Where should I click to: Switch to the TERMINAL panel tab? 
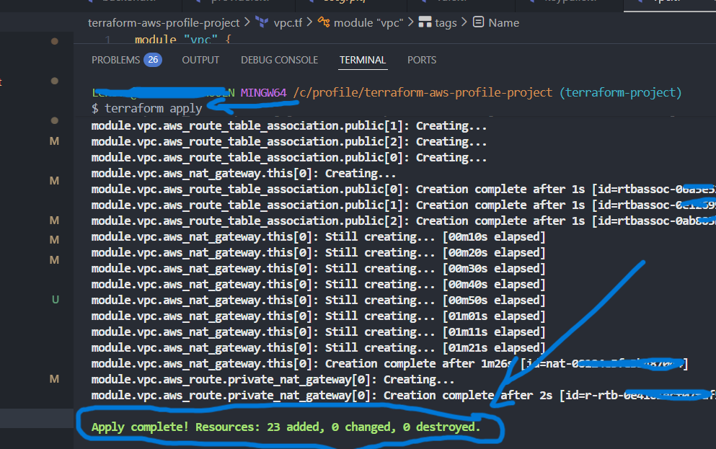pos(363,60)
